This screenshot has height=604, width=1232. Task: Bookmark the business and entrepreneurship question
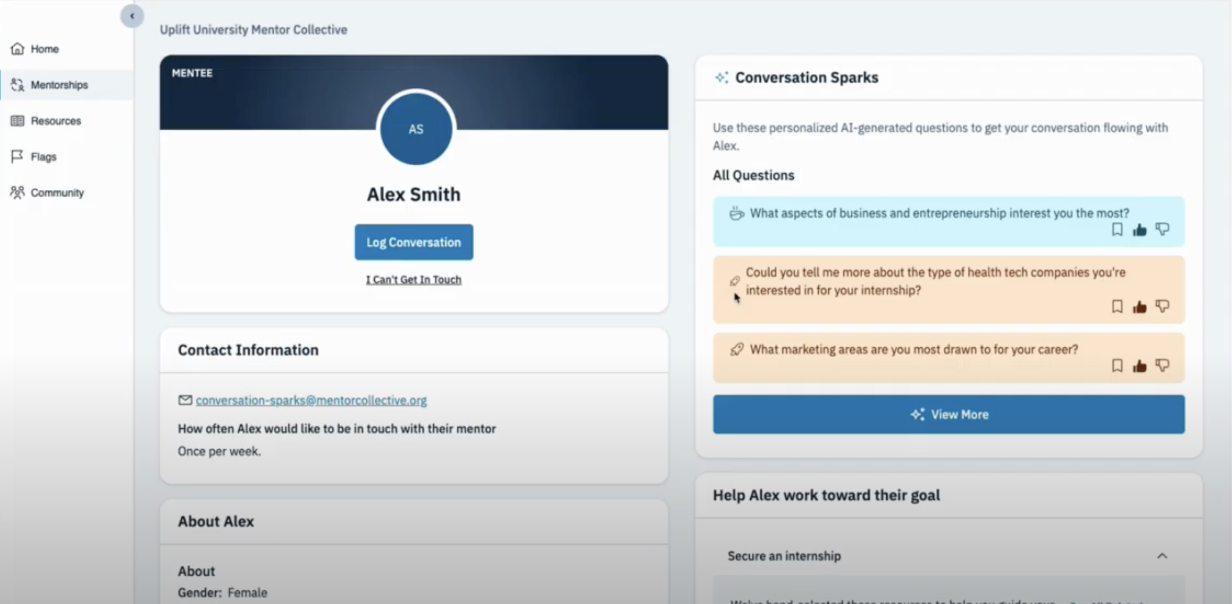click(x=1117, y=229)
